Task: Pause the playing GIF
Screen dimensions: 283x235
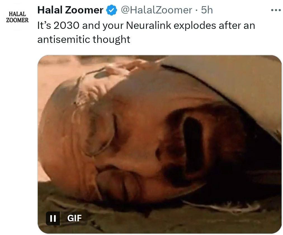Action: (53, 218)
